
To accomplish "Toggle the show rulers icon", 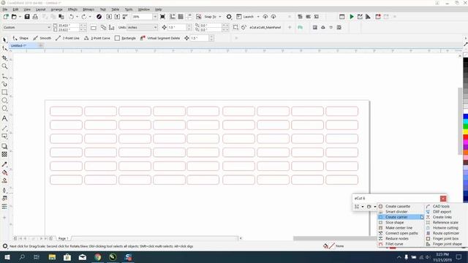I will 173,17.
